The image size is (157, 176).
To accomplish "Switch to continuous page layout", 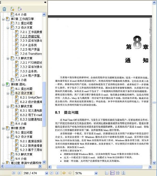I will point(112,173).
